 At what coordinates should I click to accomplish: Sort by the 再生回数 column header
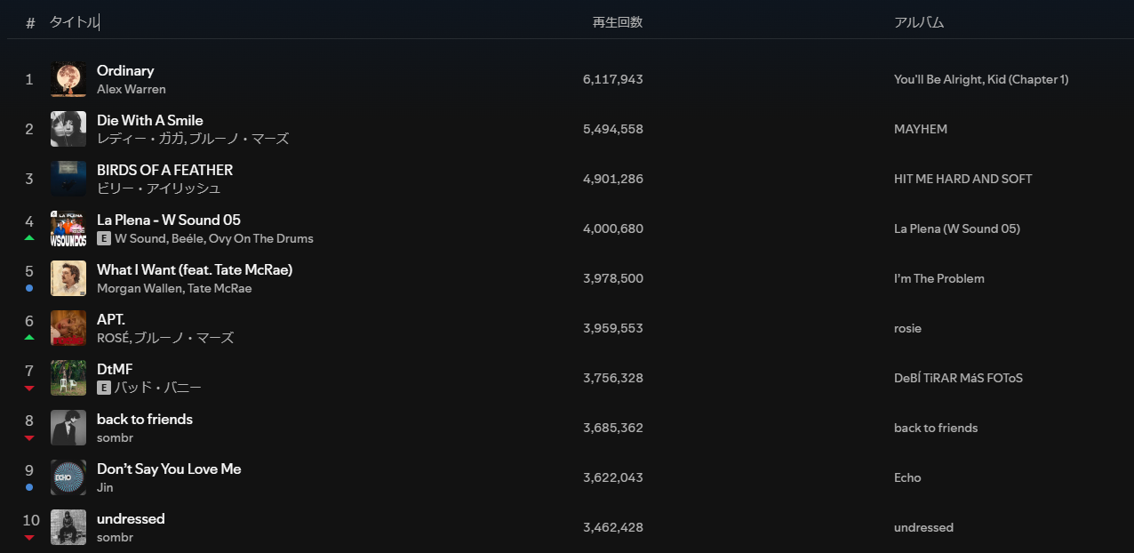(x=618, y=22)
